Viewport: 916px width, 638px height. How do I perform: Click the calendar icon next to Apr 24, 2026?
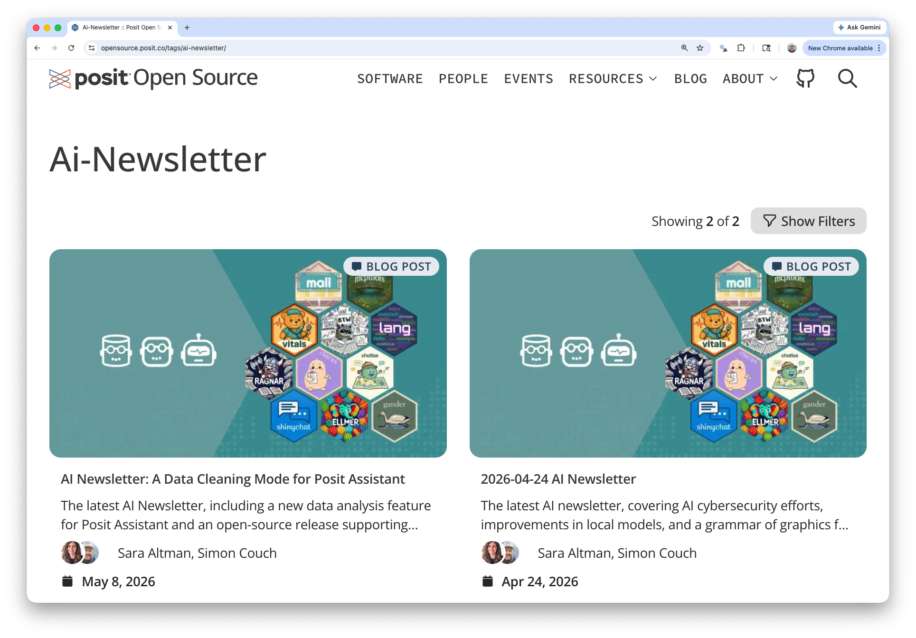point(488,581)
